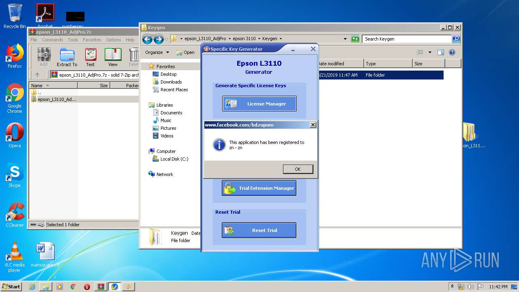
Task: Click Add in the WinRAR toolbar
Action: pyautogui.click(x=44, y=57)
